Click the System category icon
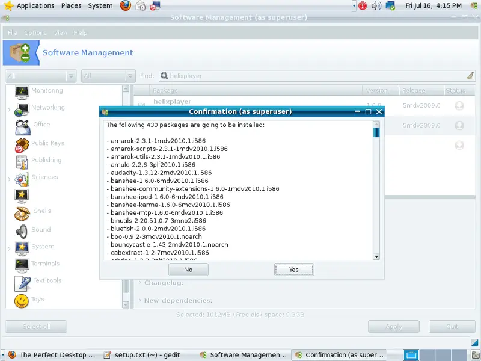 click(x=22, y=248)
